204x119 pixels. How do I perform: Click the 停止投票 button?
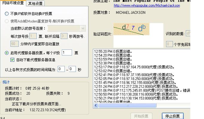(x=173, y=116)
